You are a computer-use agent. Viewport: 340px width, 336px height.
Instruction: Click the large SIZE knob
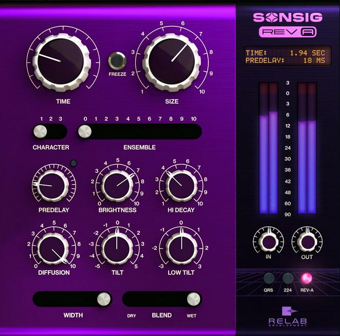coord(171,62)
